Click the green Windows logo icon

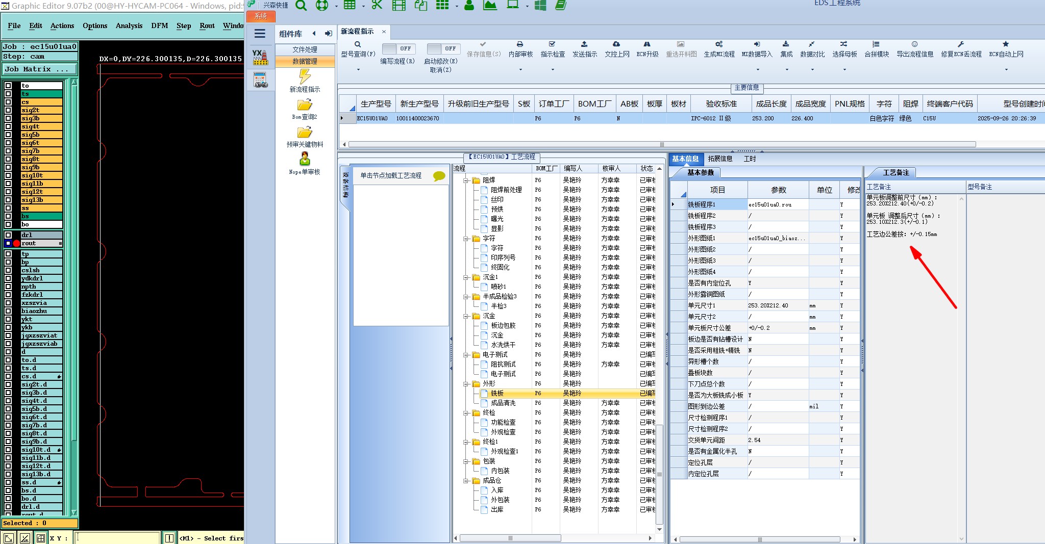[x=540, y=5]
